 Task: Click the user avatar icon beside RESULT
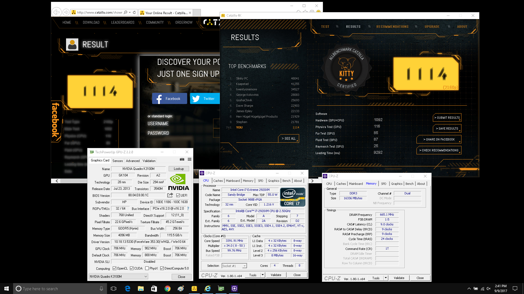(72, 44)
